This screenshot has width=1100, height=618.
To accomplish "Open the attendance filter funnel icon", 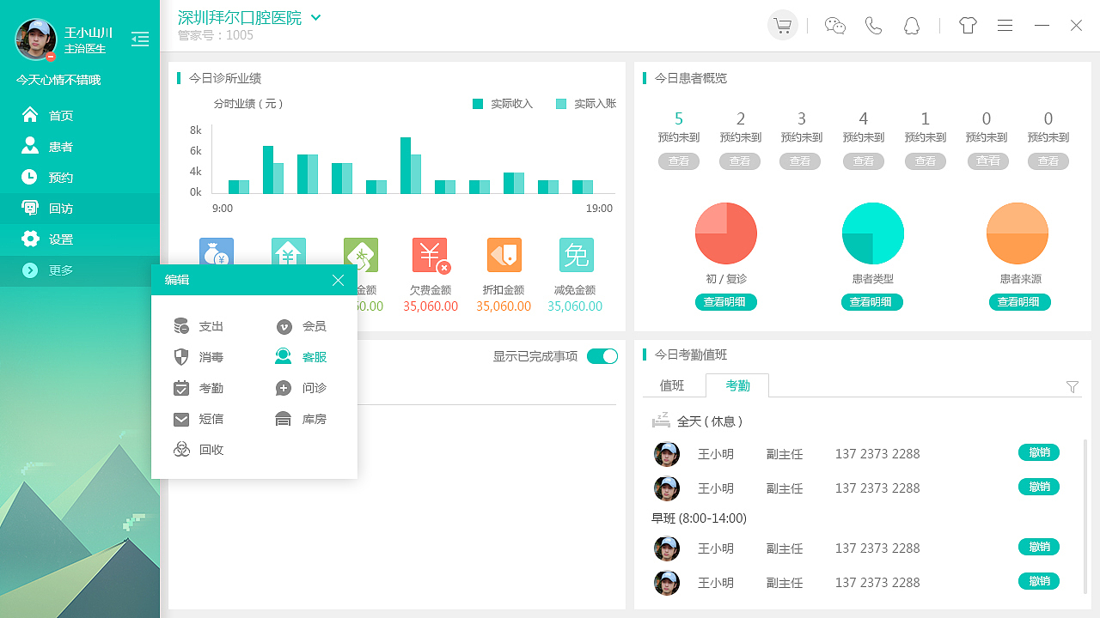I will (x=1072, y=387).
